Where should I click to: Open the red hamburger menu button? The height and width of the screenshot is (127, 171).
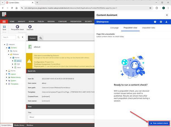pyautogui.click(x=4, y=22)
